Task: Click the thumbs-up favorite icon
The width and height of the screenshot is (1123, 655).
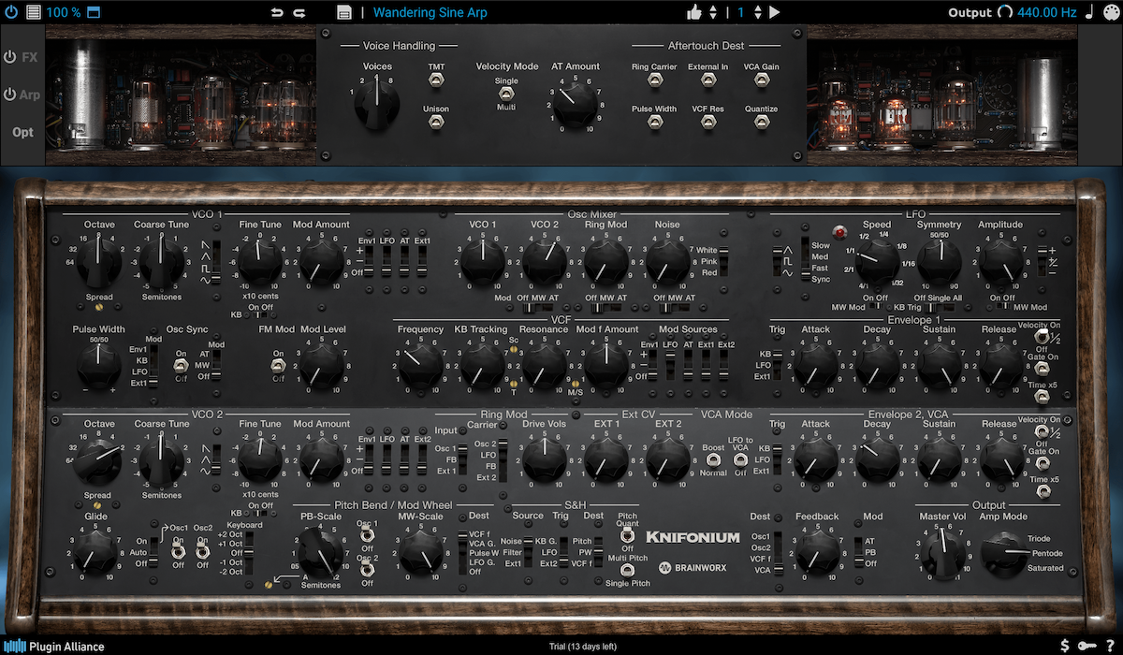Action: [x=694, y=13]
